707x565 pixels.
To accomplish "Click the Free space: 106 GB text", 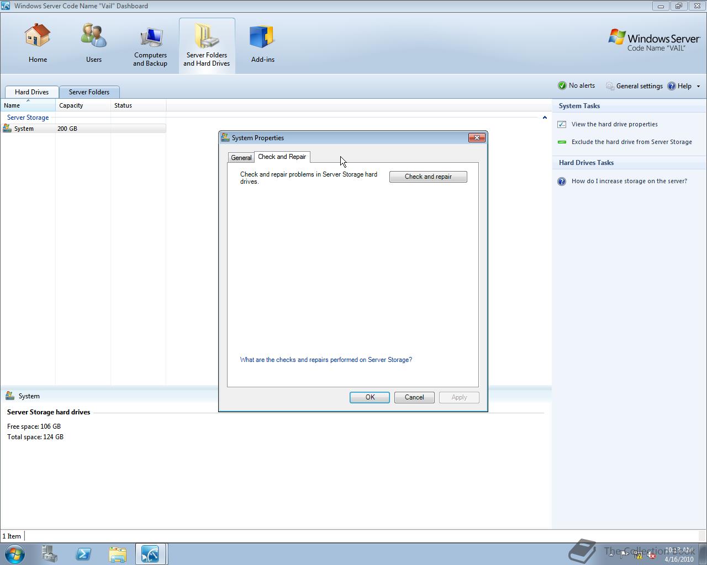I will [34, 427].
